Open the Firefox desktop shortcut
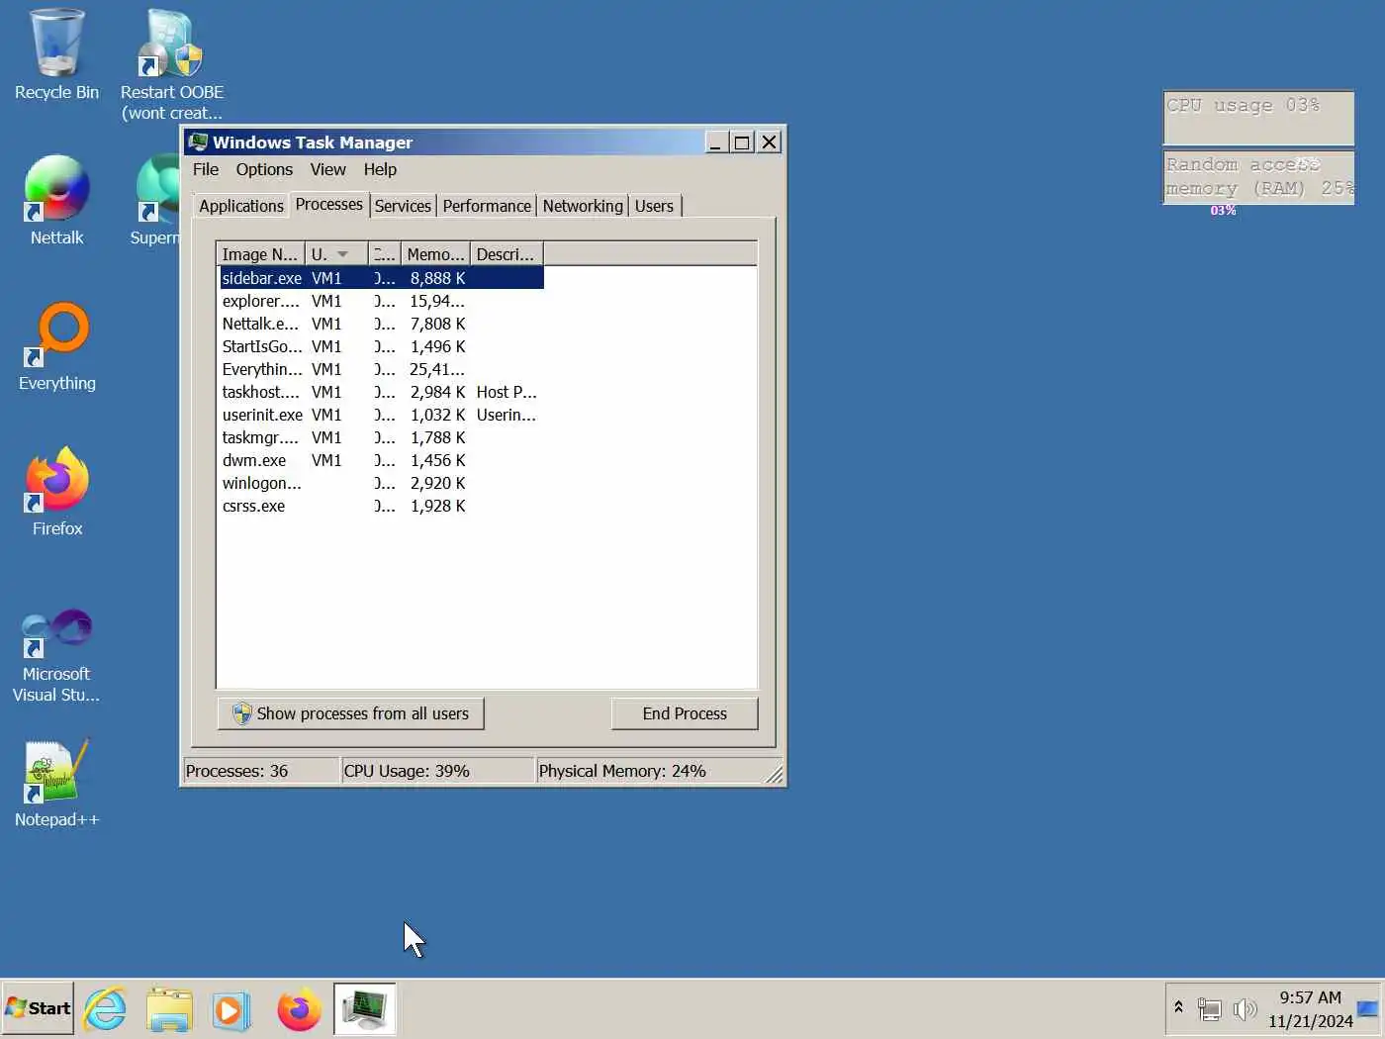 tap(56, 492)
